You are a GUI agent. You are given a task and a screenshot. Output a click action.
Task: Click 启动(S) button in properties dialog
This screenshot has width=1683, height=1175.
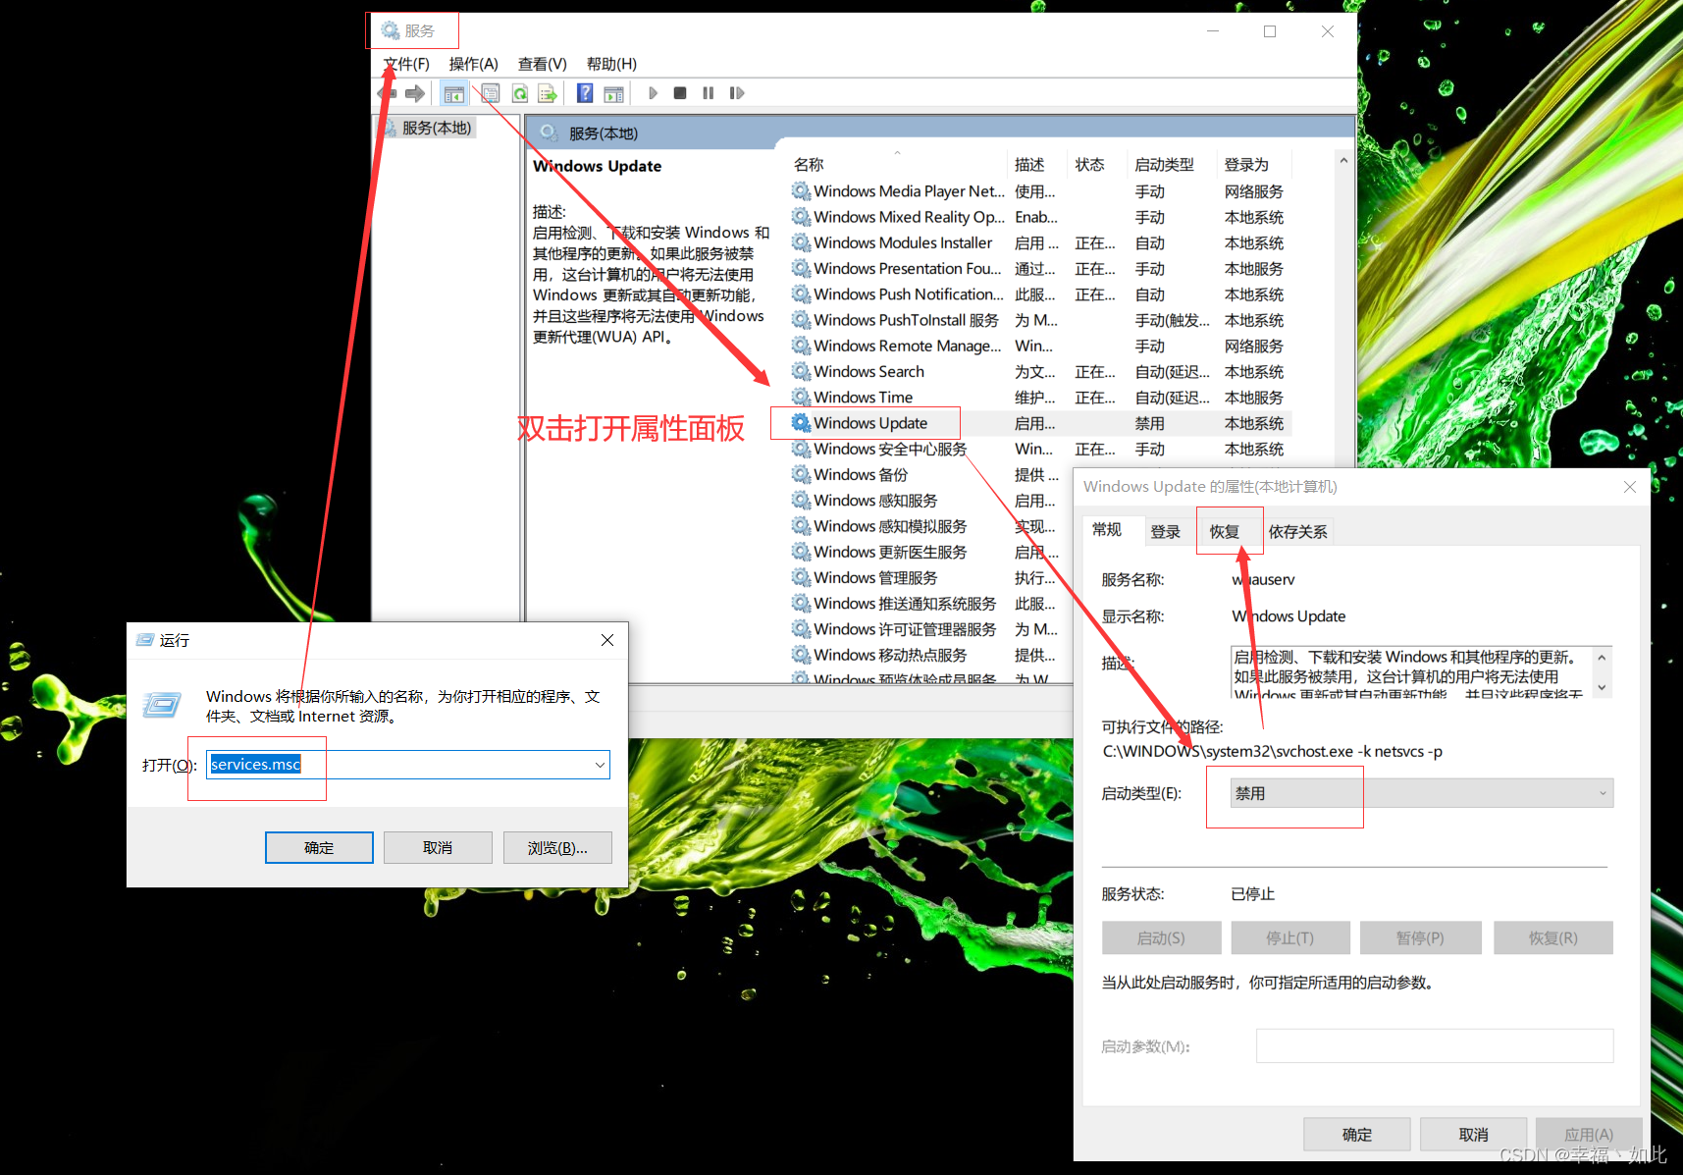pyautogui.click(x=1161, y=938)
